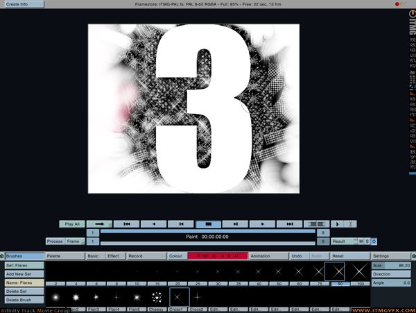This screenshot has width=416, height=313.
Task: Play forward with the triangle button
Action: (262, 224)
